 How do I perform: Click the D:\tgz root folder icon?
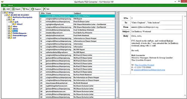tap(7, 13)
